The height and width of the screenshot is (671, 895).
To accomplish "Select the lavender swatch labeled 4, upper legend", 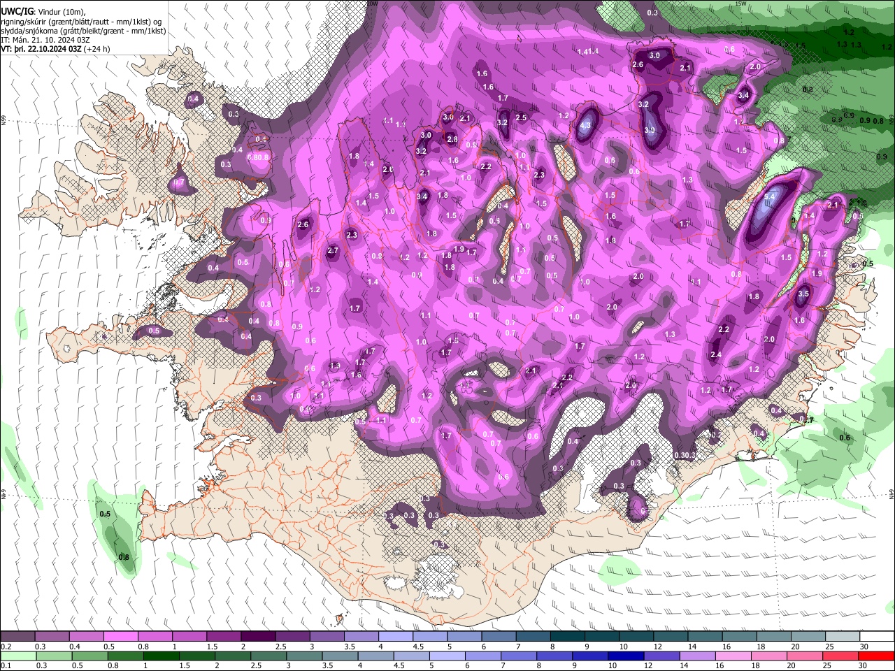I will click(x=396, y=637).
